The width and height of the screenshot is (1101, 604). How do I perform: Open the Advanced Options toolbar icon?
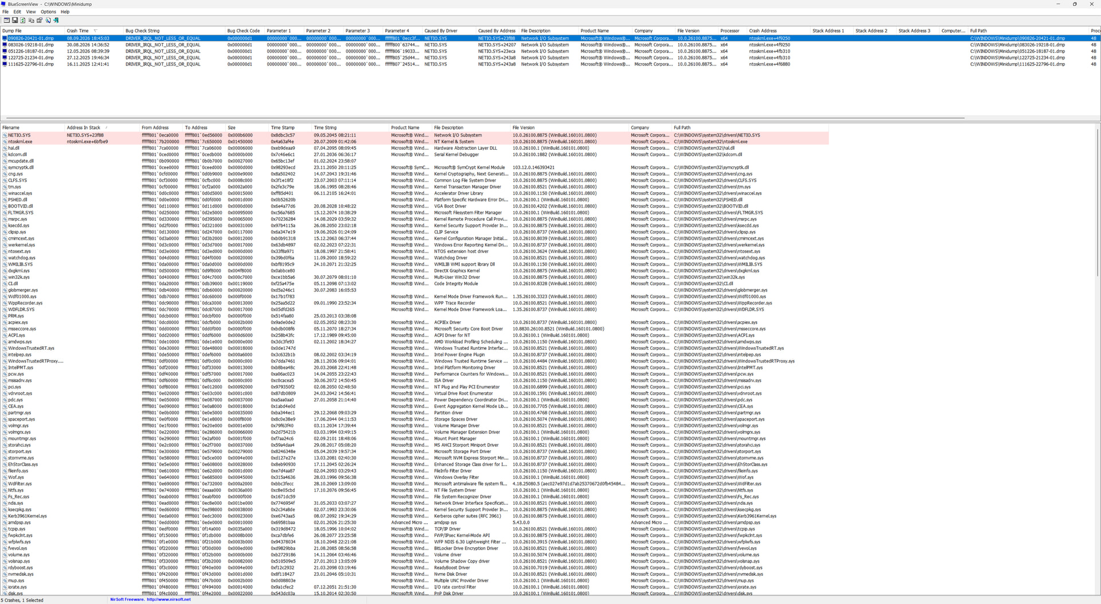pyautogui.click(x=7, y=20)
